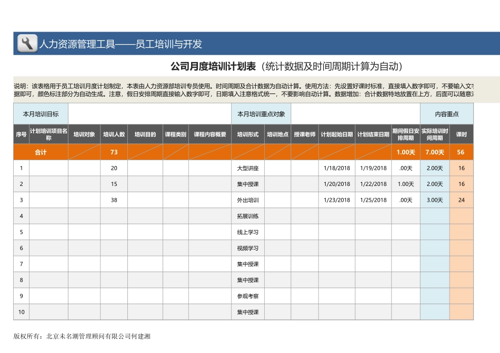Select the total headcount value 73
Viewport: 500px width, 353px height.
[x=114, y=152]
